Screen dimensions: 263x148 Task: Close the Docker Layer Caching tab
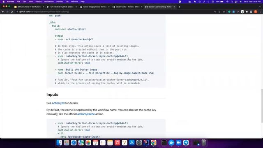[x=174, y=7]
